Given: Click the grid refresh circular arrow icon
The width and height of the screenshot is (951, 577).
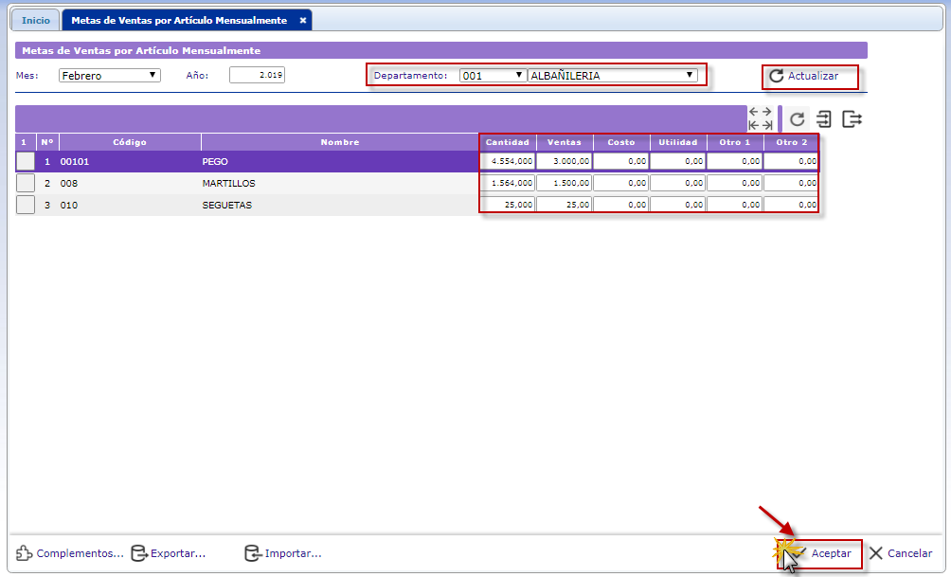Looking at the screenshot, I should click(x=798, y=119).
